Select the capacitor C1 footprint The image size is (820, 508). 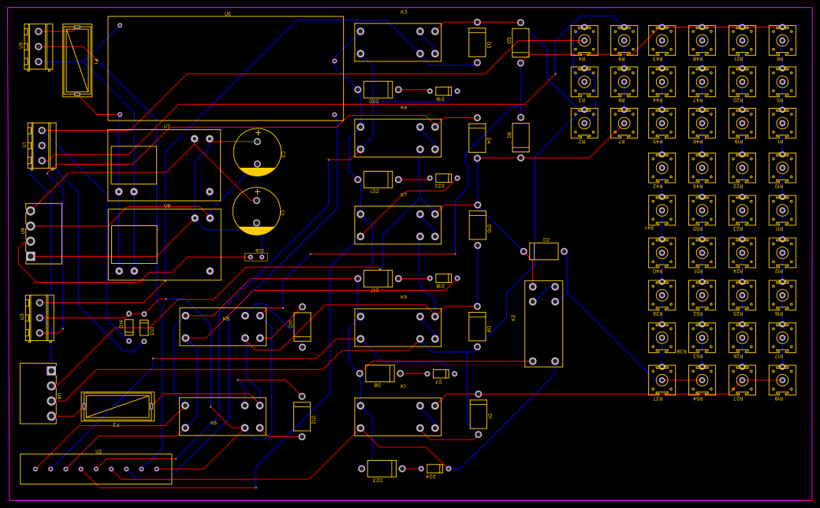coord(257,211)
